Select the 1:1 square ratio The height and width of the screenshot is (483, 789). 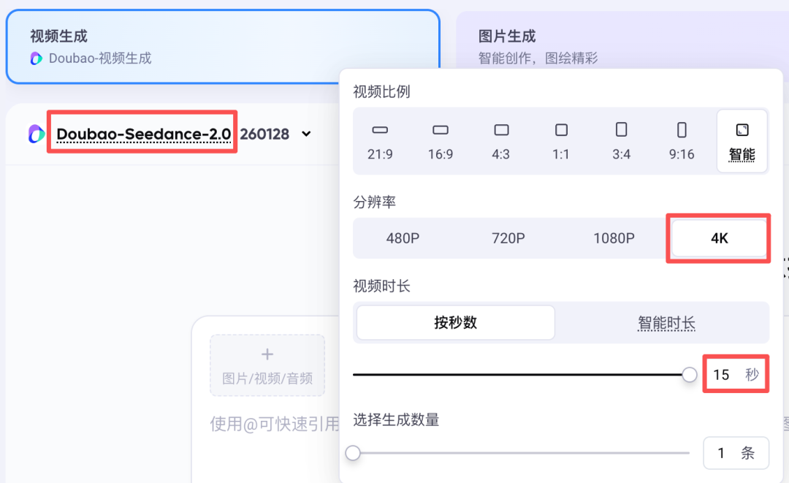(x=561, y=141)
